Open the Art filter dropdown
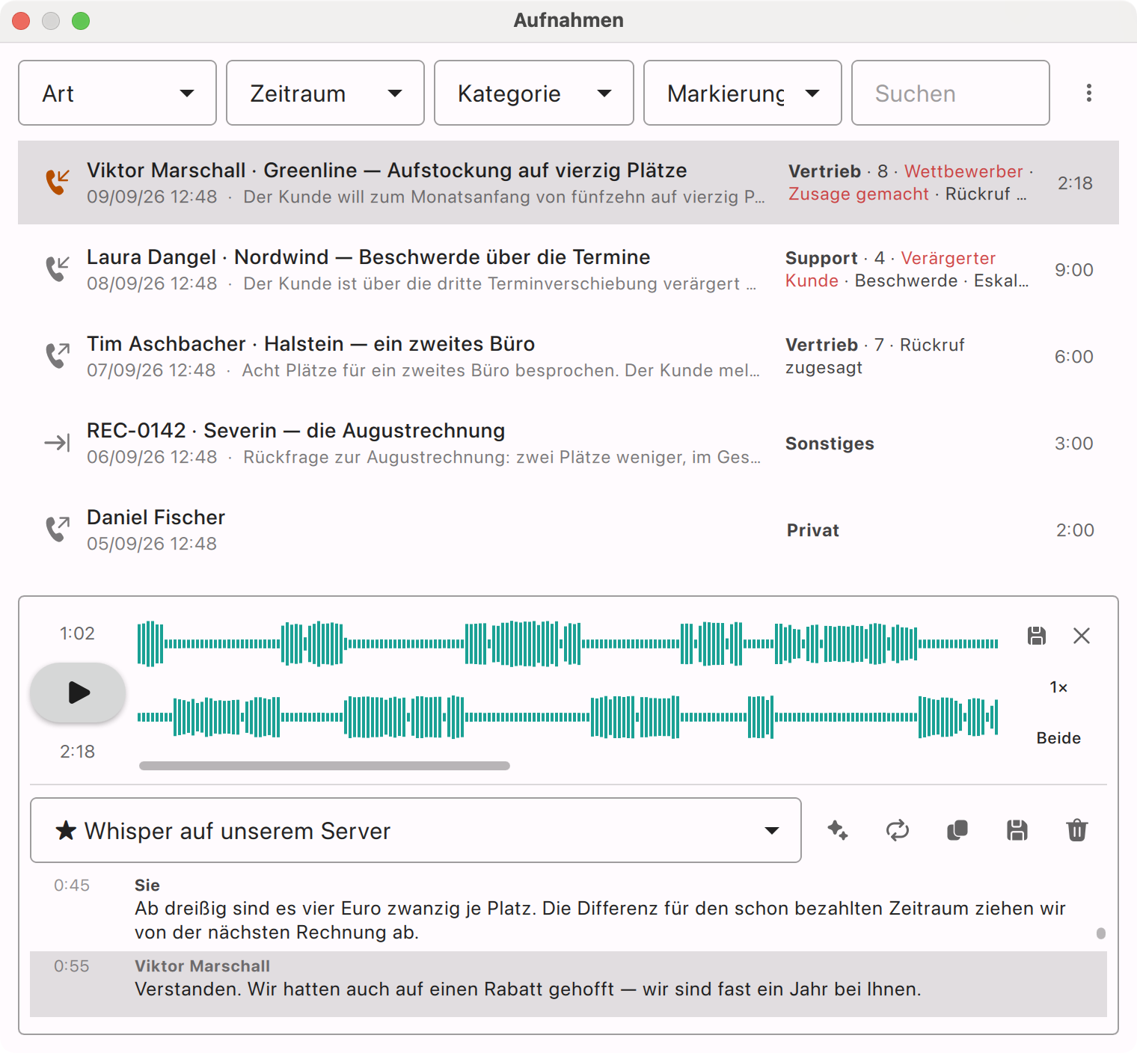 pyautogui.click(x=117, y=93)
